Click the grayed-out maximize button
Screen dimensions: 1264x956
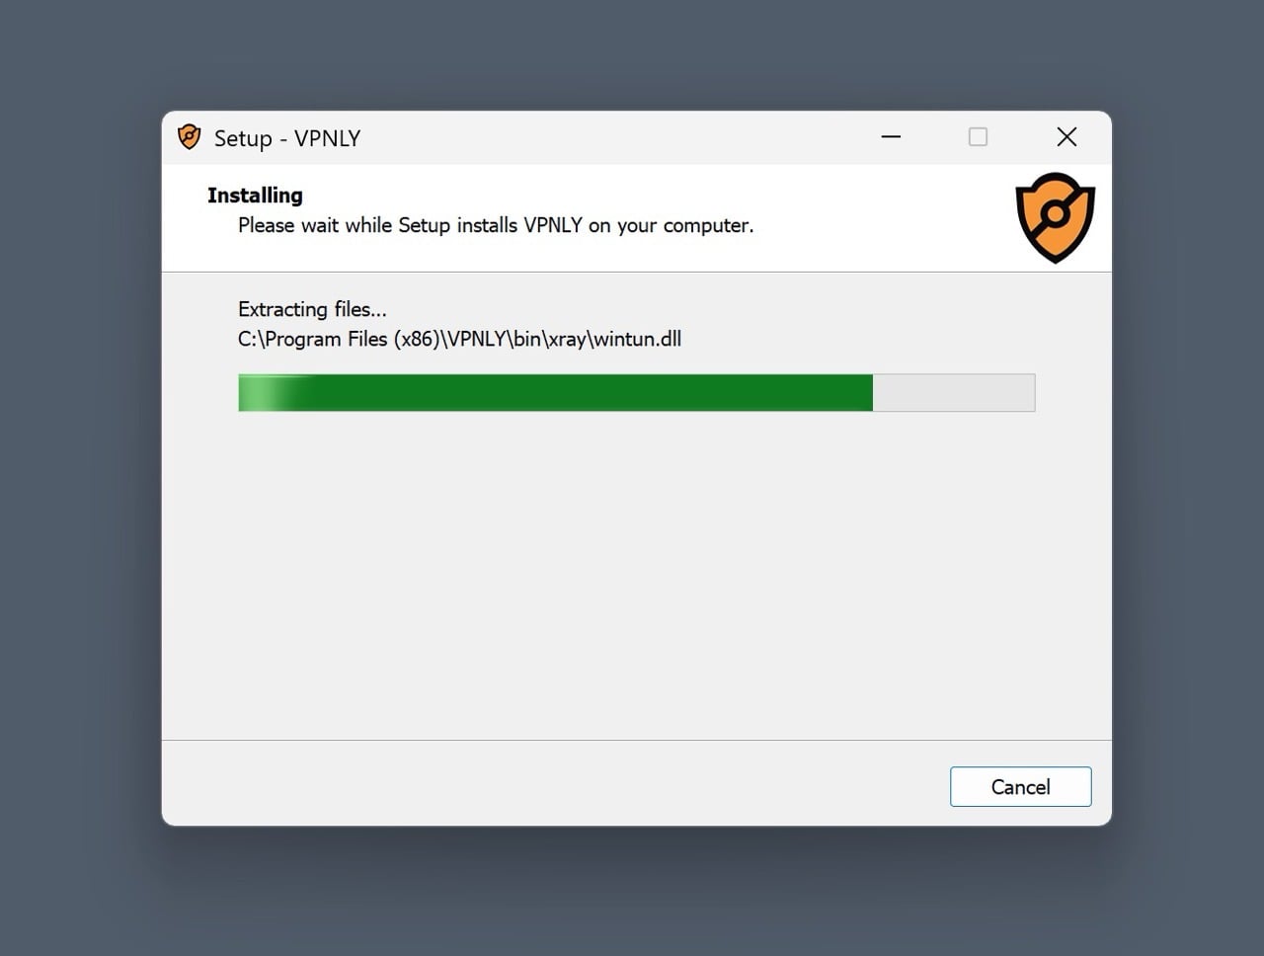[x=978, y=137]
